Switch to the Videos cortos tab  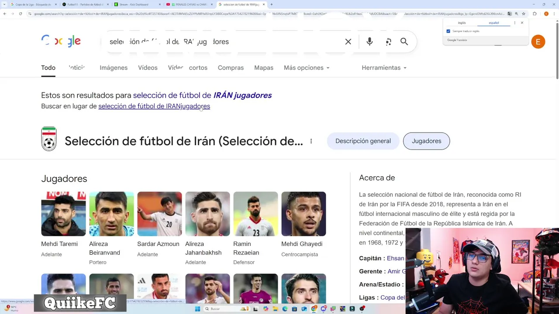tap(188, 68)
